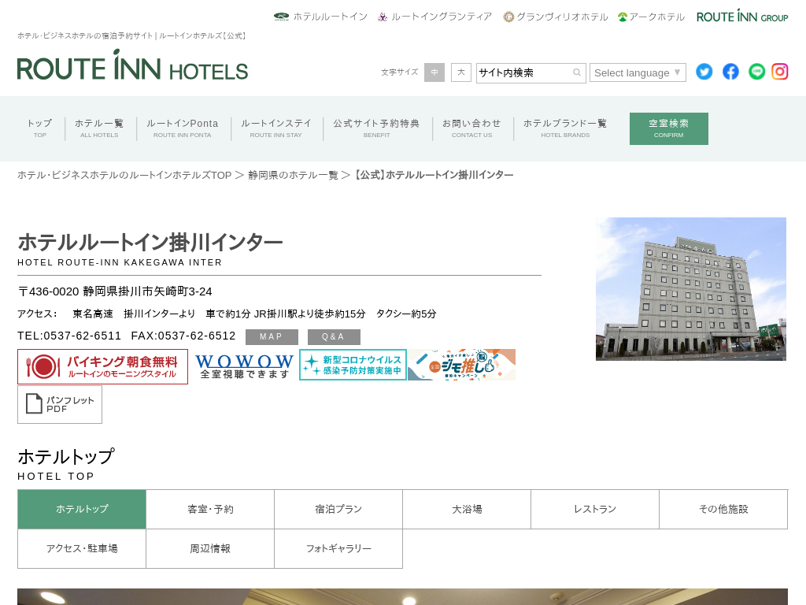This screenshot has height=605, width=806.
Task: Open 新型コロナウイルス感染予防対策 banner
Action: click(353, 365)
